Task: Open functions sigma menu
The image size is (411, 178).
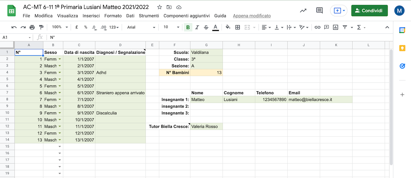Action: [361, 27]
